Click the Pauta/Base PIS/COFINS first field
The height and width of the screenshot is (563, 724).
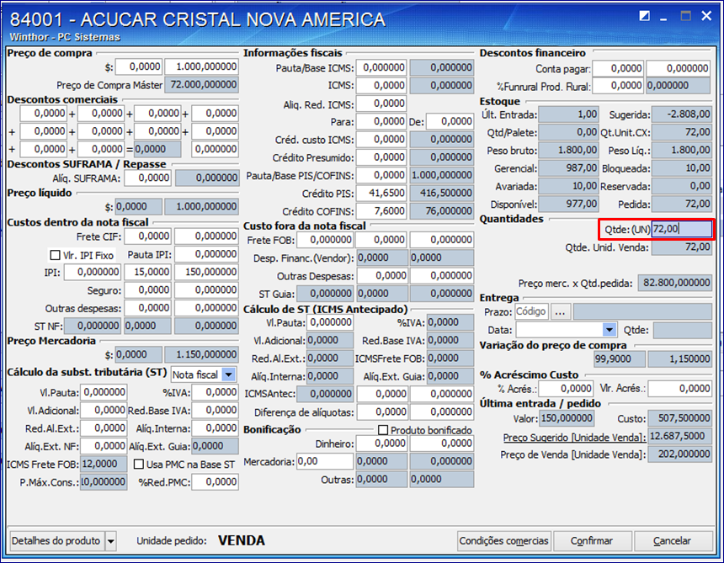click(x=381, y=175)
